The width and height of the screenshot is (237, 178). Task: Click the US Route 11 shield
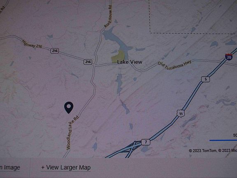pyautogui.click(x=181, y=113)
